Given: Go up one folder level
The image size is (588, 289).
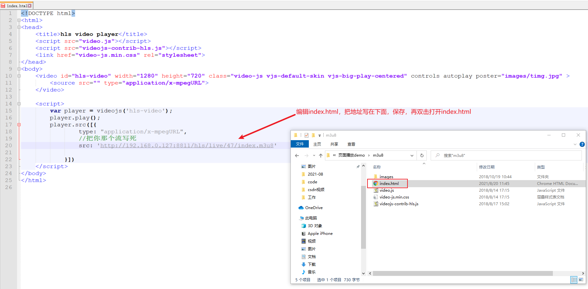Looking at the screenshot, I should pyautogui.click(x=321, y=155).
